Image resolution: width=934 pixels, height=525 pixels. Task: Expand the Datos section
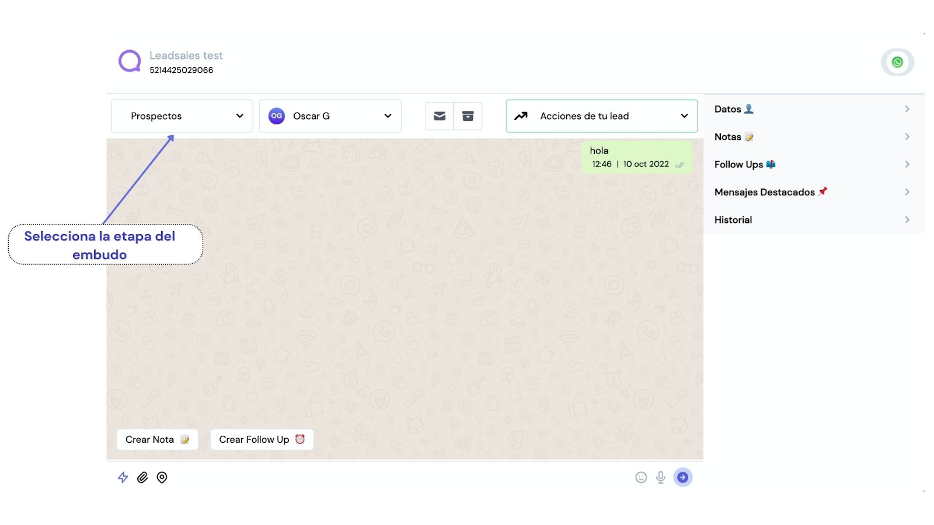(814, 109)
